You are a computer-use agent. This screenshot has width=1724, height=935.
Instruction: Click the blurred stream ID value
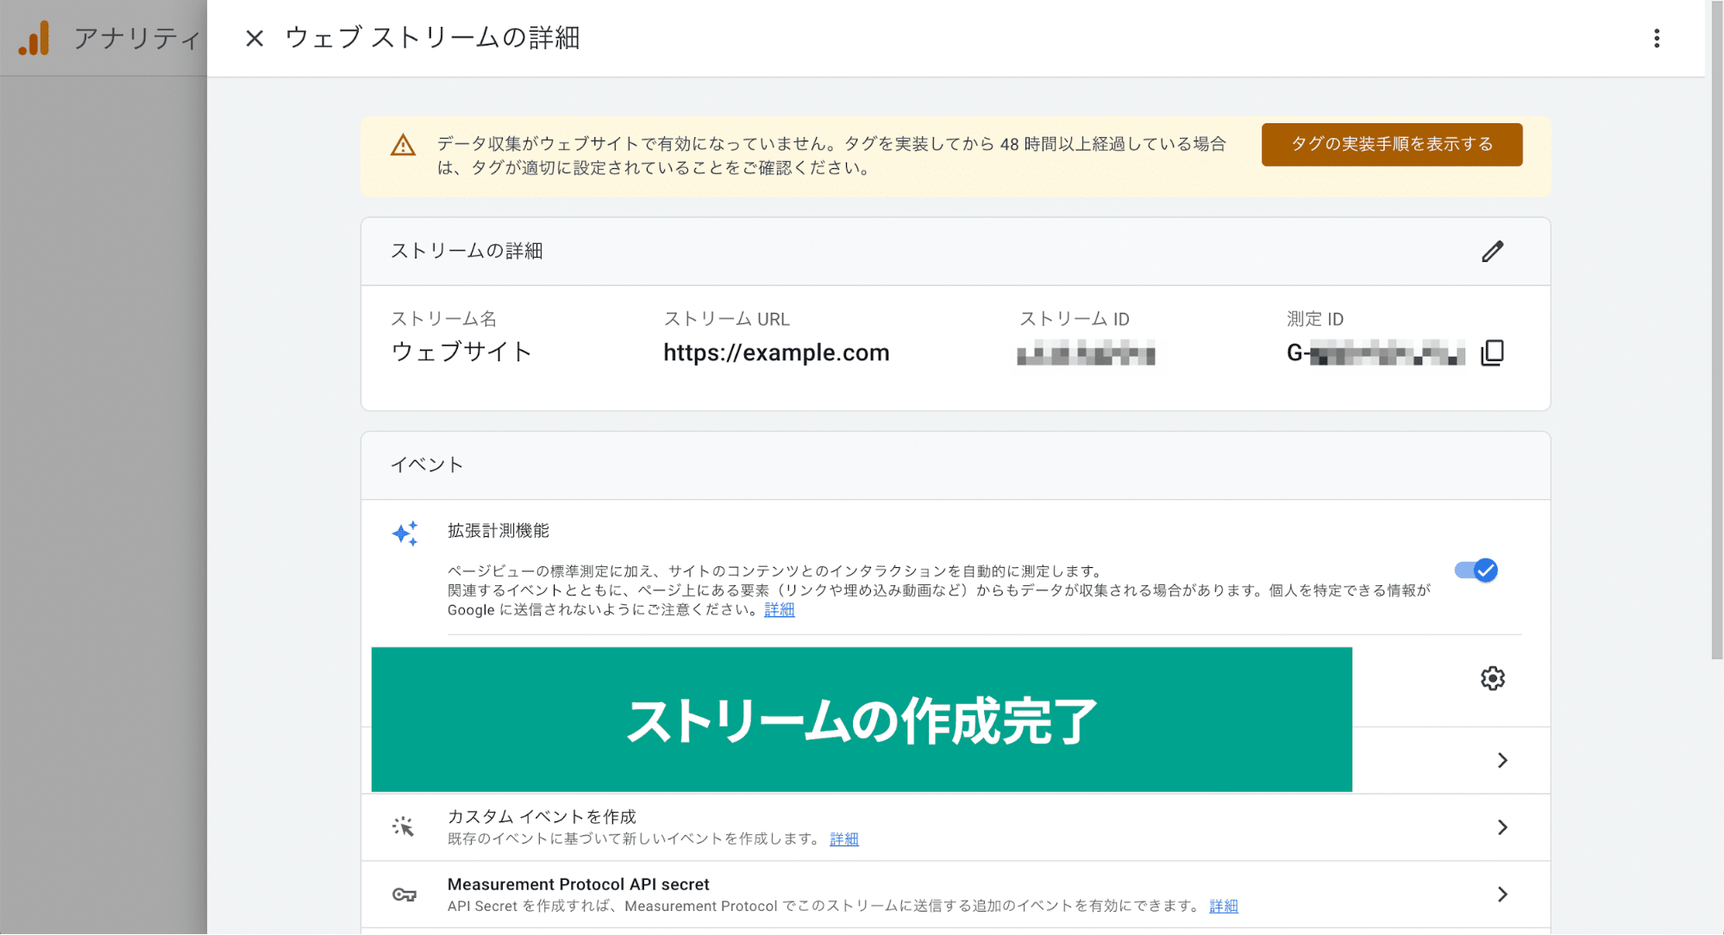(x=1086, y=353)
